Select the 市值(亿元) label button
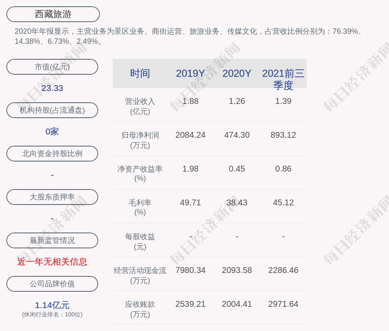 pyautogui.click(x=52, y=67)
